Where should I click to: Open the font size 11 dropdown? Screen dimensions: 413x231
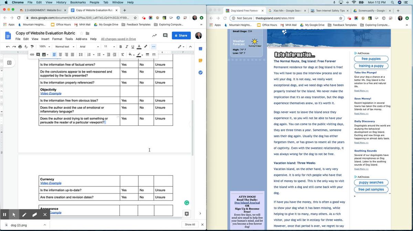[109, 47]
